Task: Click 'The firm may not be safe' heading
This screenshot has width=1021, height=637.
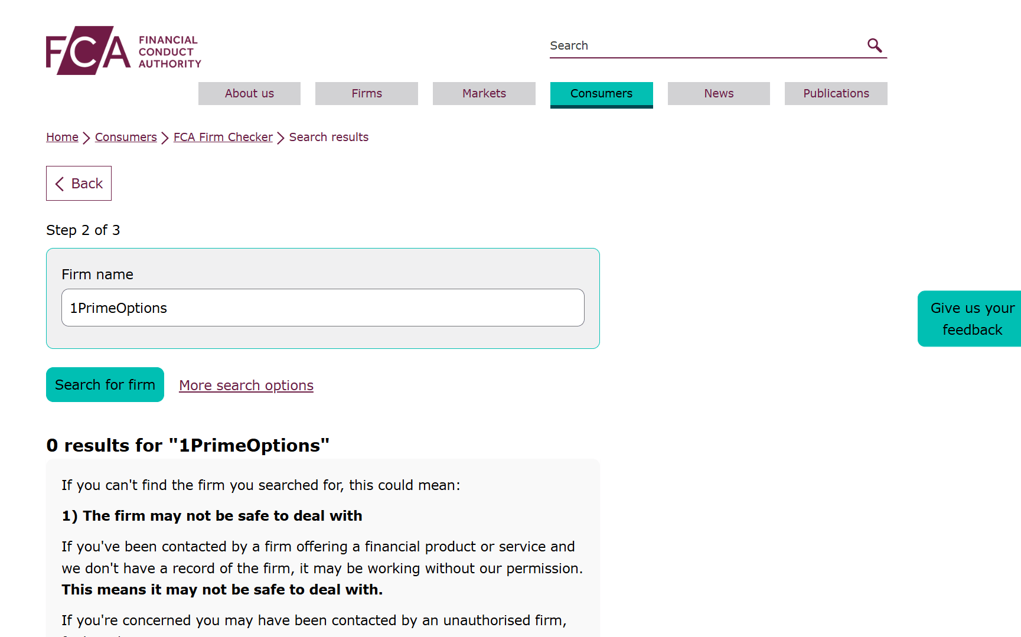Action: click(x=212, y=516)
